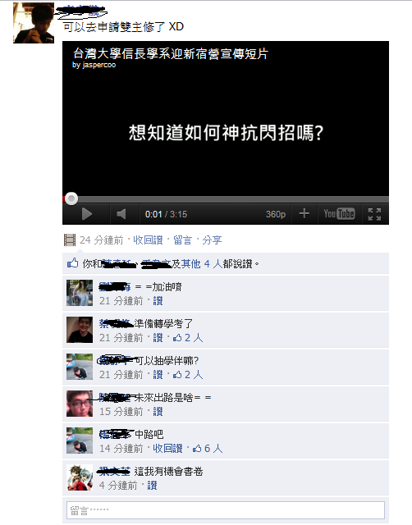Click the 留言 comment input box
The height and width of the screenshot is (525, 412).
226,510
